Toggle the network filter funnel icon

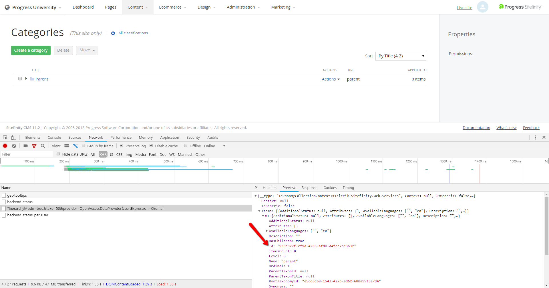[34, 146]
